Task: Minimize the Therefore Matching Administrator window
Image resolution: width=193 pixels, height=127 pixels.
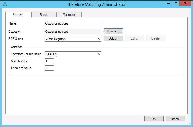Action: [169, 3]
